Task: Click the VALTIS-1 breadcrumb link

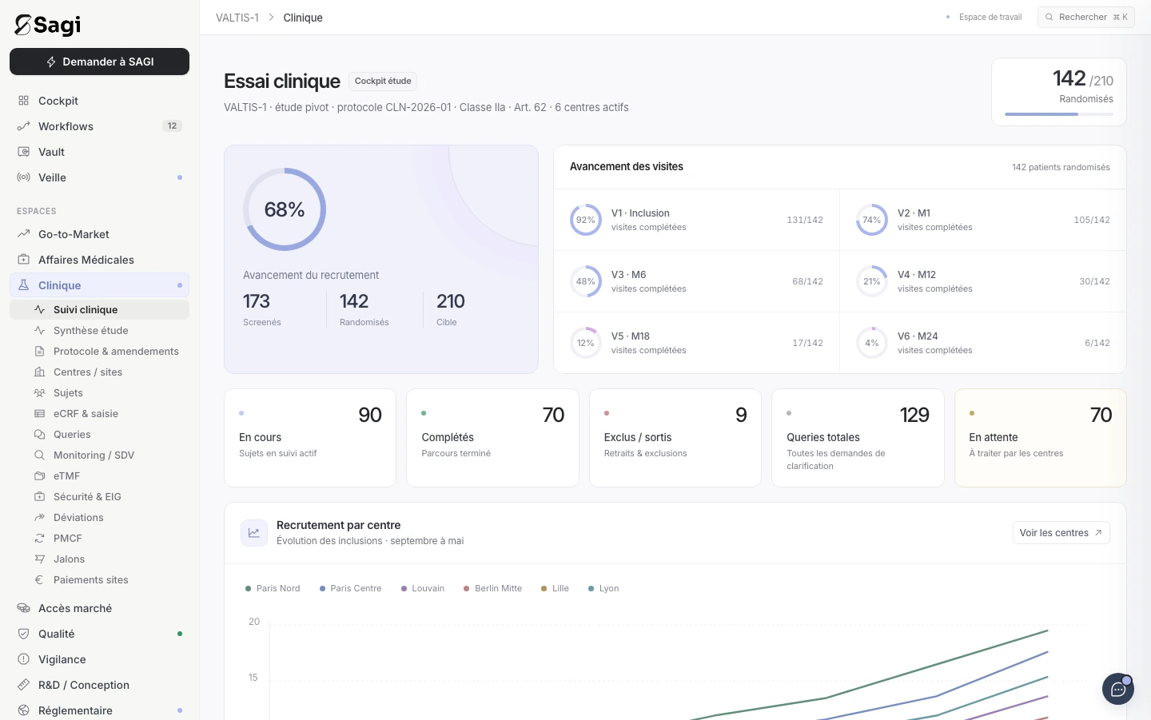Action: click(x=237, y=18)
